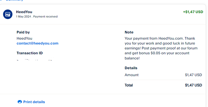208x107 pixels.
Task: Click the Amount label in Details
Action: 132,75
